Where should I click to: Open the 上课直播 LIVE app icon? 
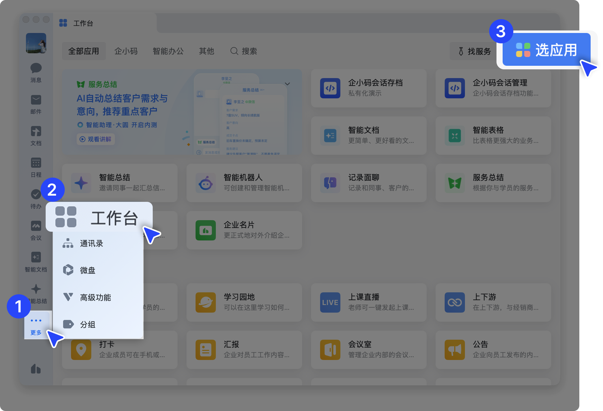coord(330,302)
